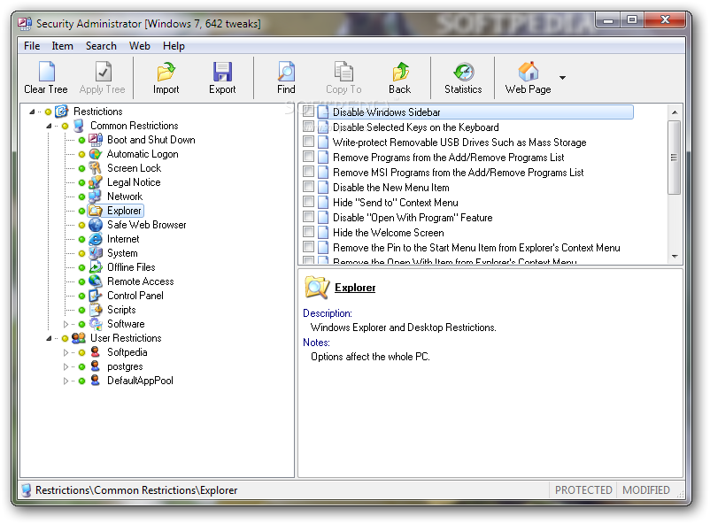Check Write-protect Removable USB Drives option

(x=308, y=142)
